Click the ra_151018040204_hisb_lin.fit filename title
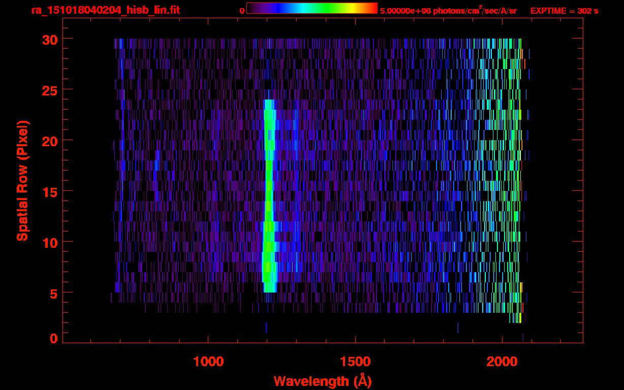This screenshot has height=390, width=624. click(105, 10)
